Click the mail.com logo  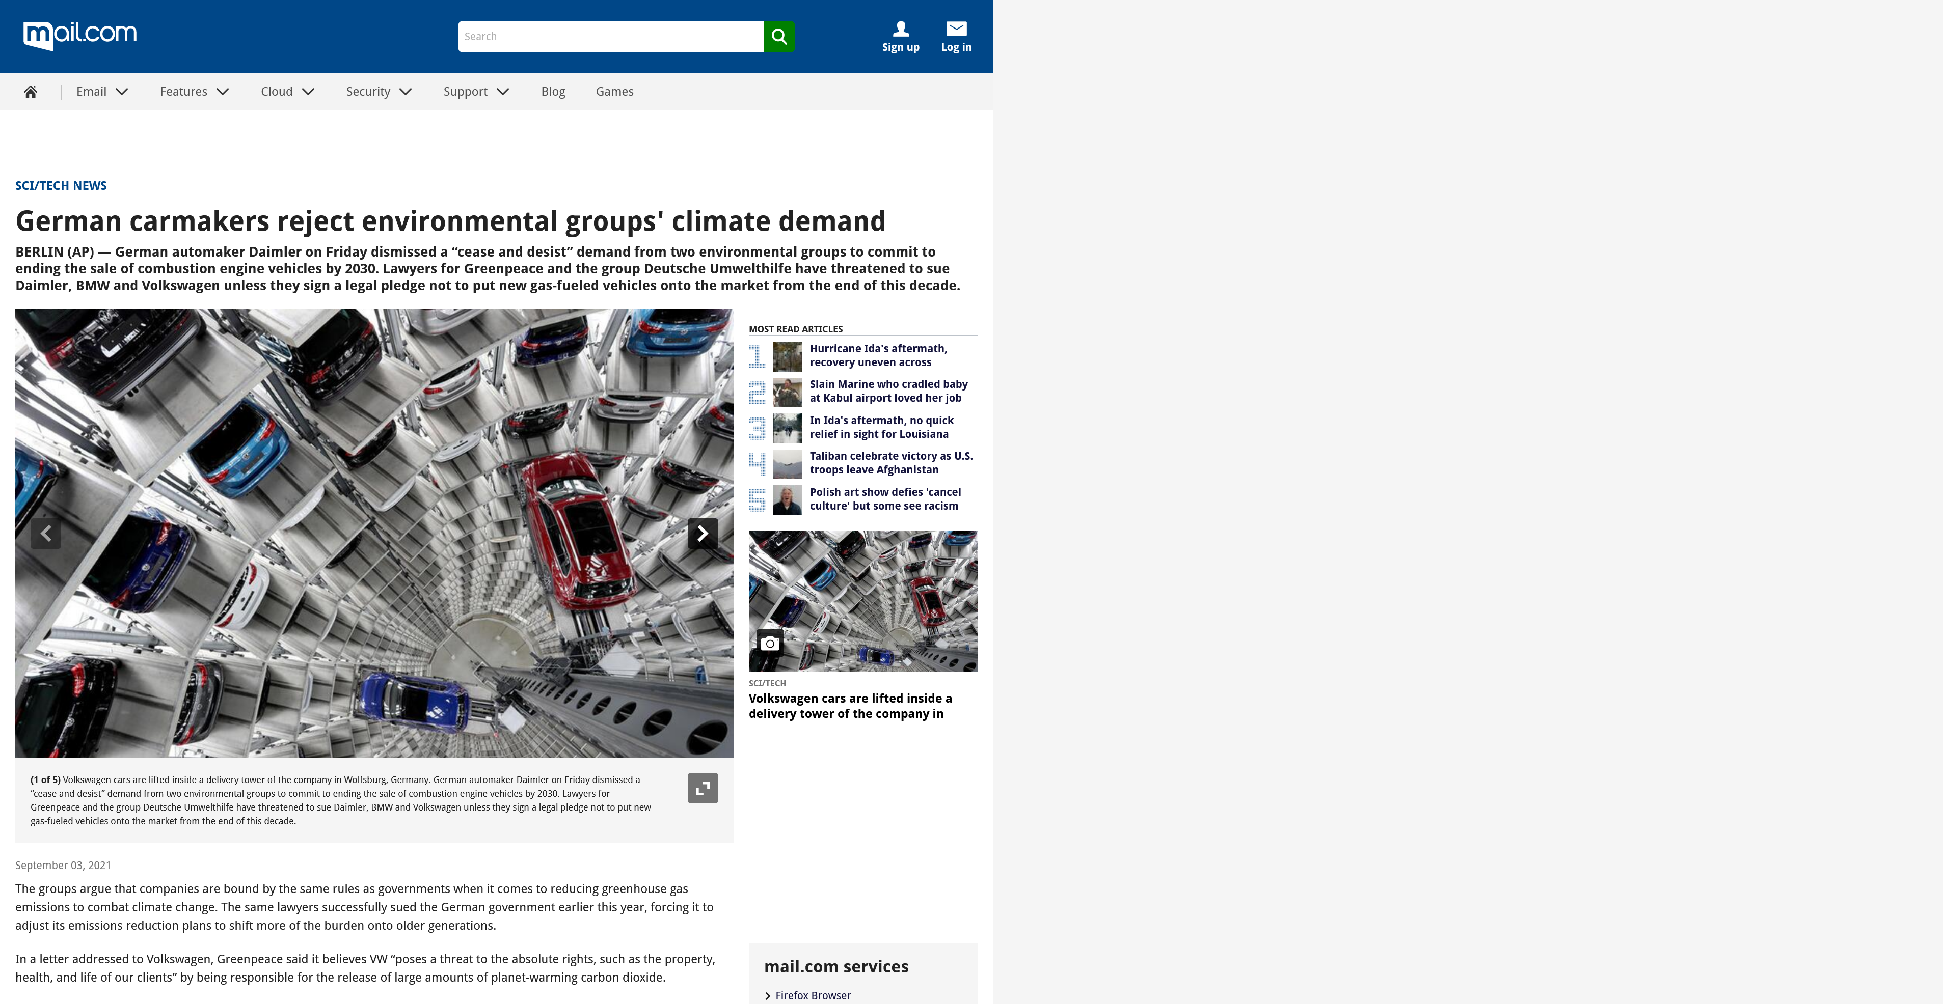(80, 36)
